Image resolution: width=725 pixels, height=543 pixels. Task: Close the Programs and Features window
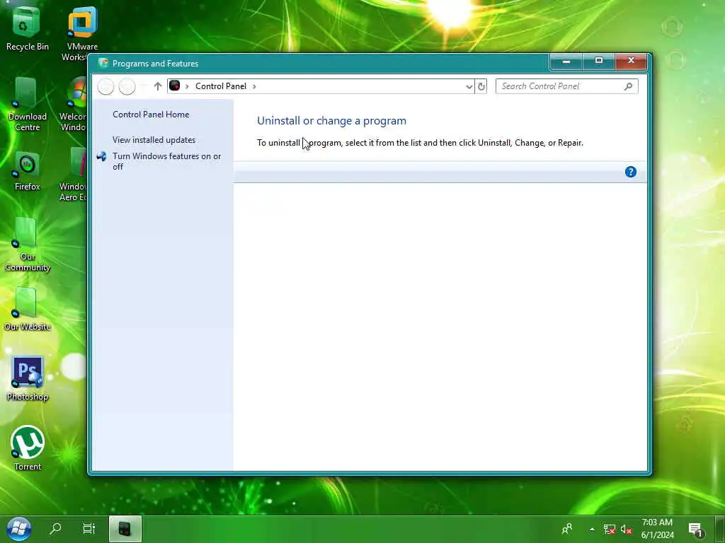[x=631, y=61]
